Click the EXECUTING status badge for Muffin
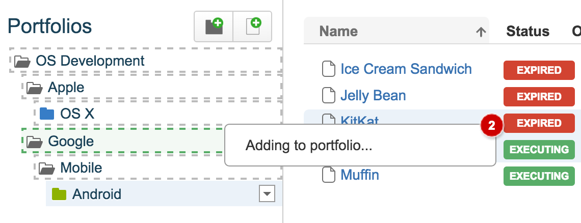581x223 pixels. (539, 176)
